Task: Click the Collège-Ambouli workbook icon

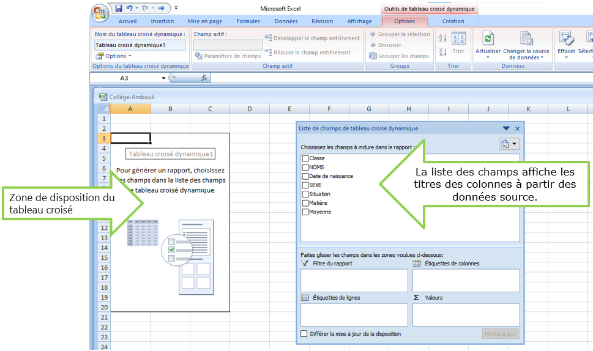Action: coord(103,97)
